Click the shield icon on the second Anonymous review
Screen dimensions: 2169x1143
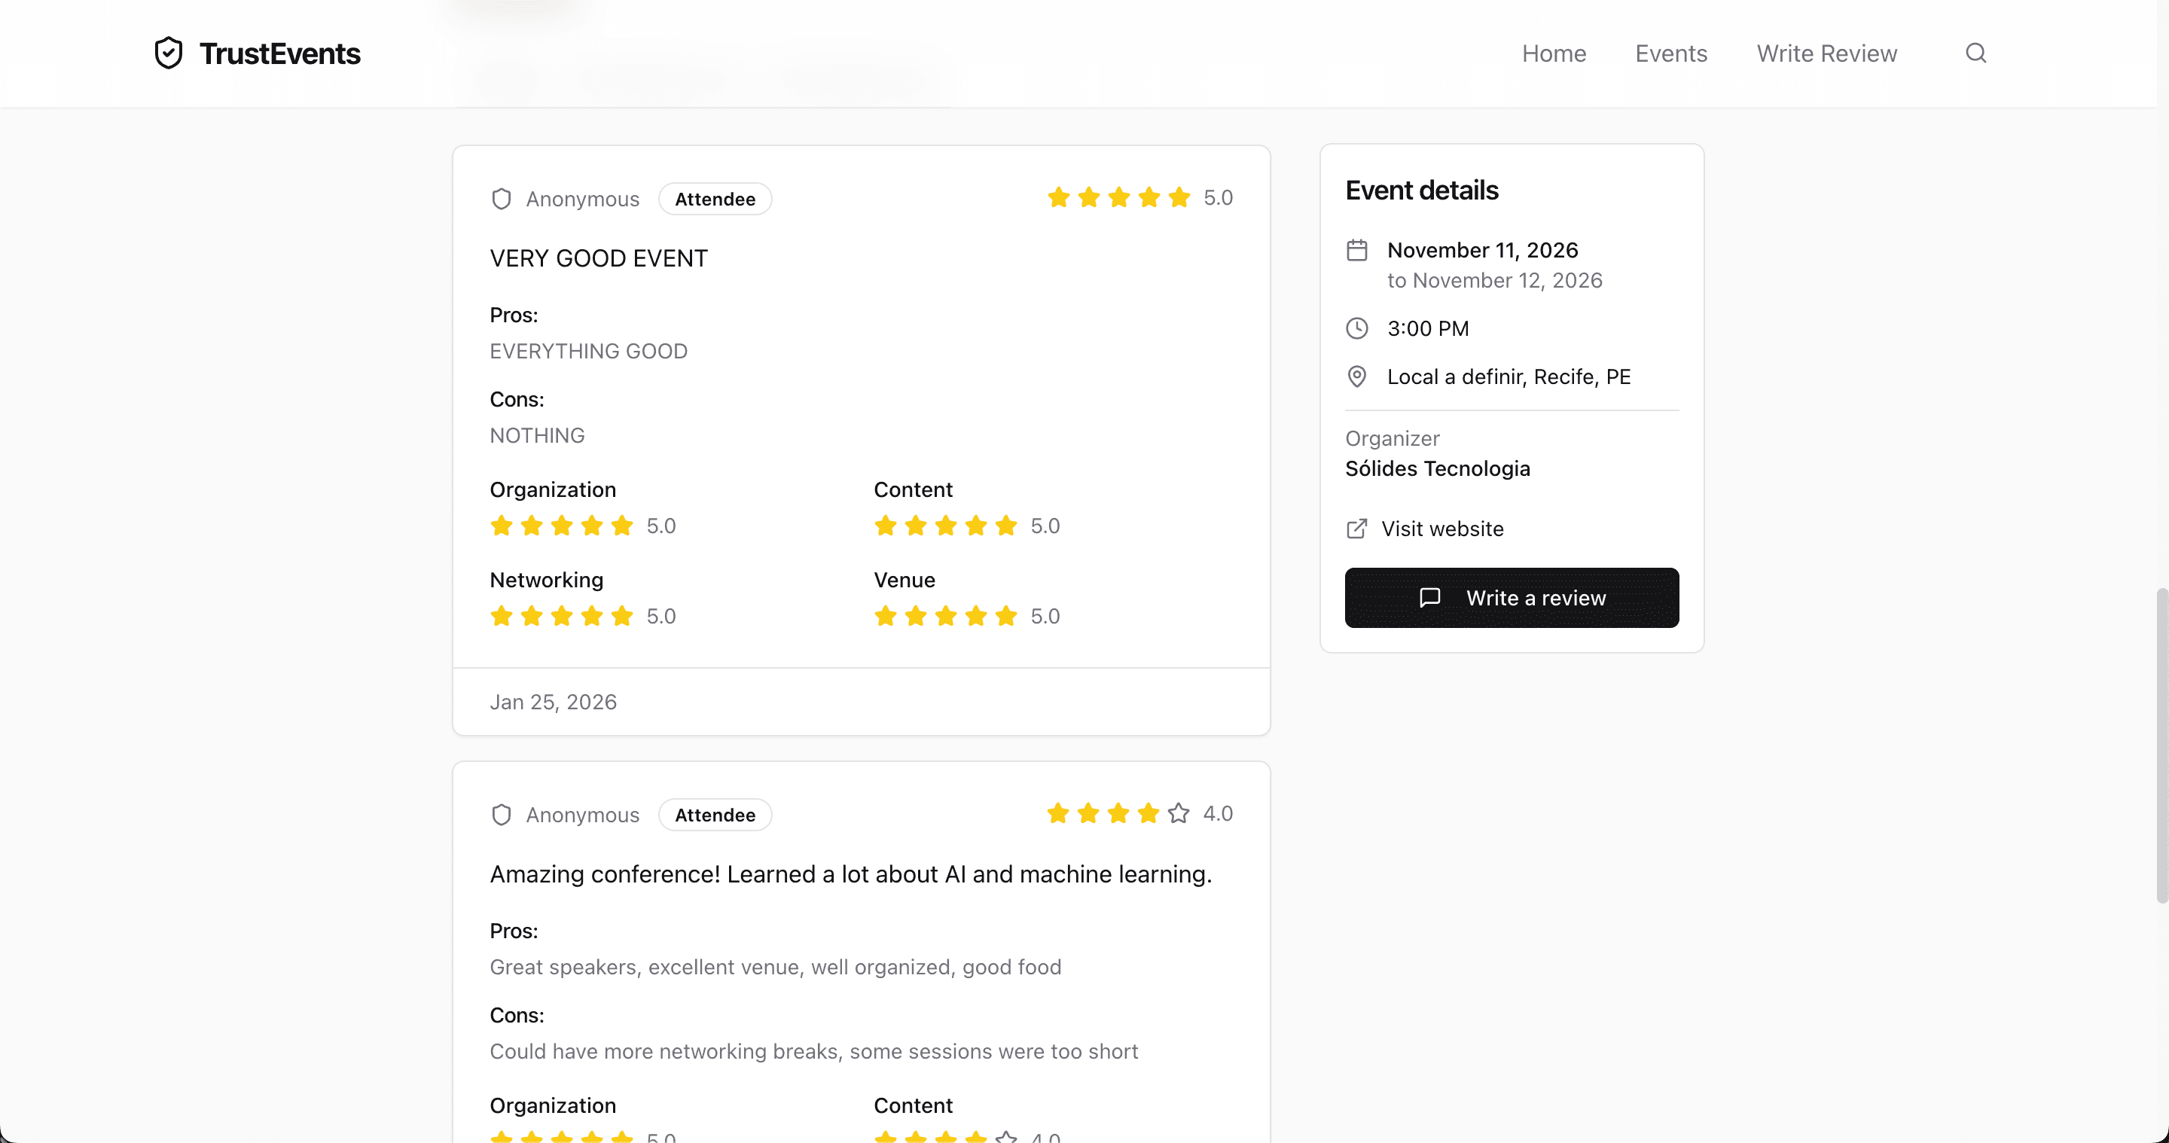502,815
